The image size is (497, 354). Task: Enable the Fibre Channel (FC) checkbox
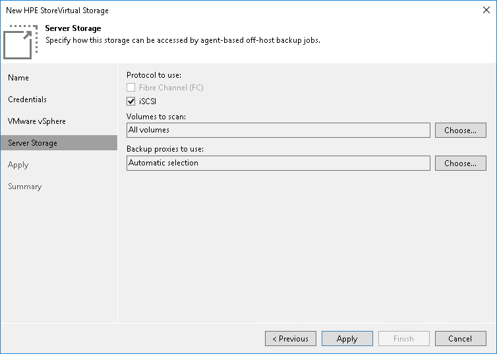click(x=131, y=88)
